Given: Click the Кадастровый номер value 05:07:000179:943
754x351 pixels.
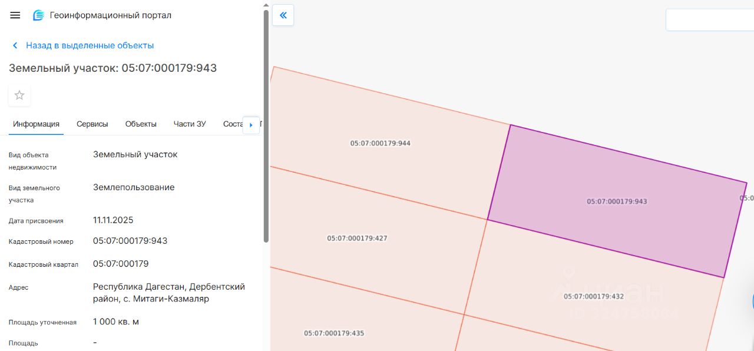Looking at the screenshot, I should 130,241.
